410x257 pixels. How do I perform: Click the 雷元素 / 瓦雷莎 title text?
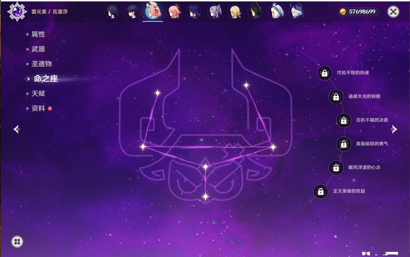tap(50, 12)
